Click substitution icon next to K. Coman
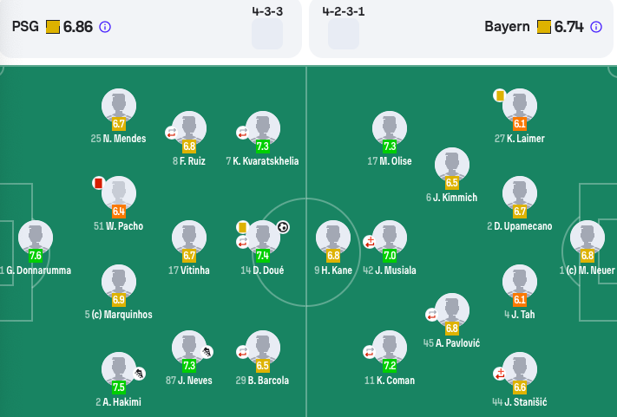This screenshot has width=617, height=417. point(368,352)
